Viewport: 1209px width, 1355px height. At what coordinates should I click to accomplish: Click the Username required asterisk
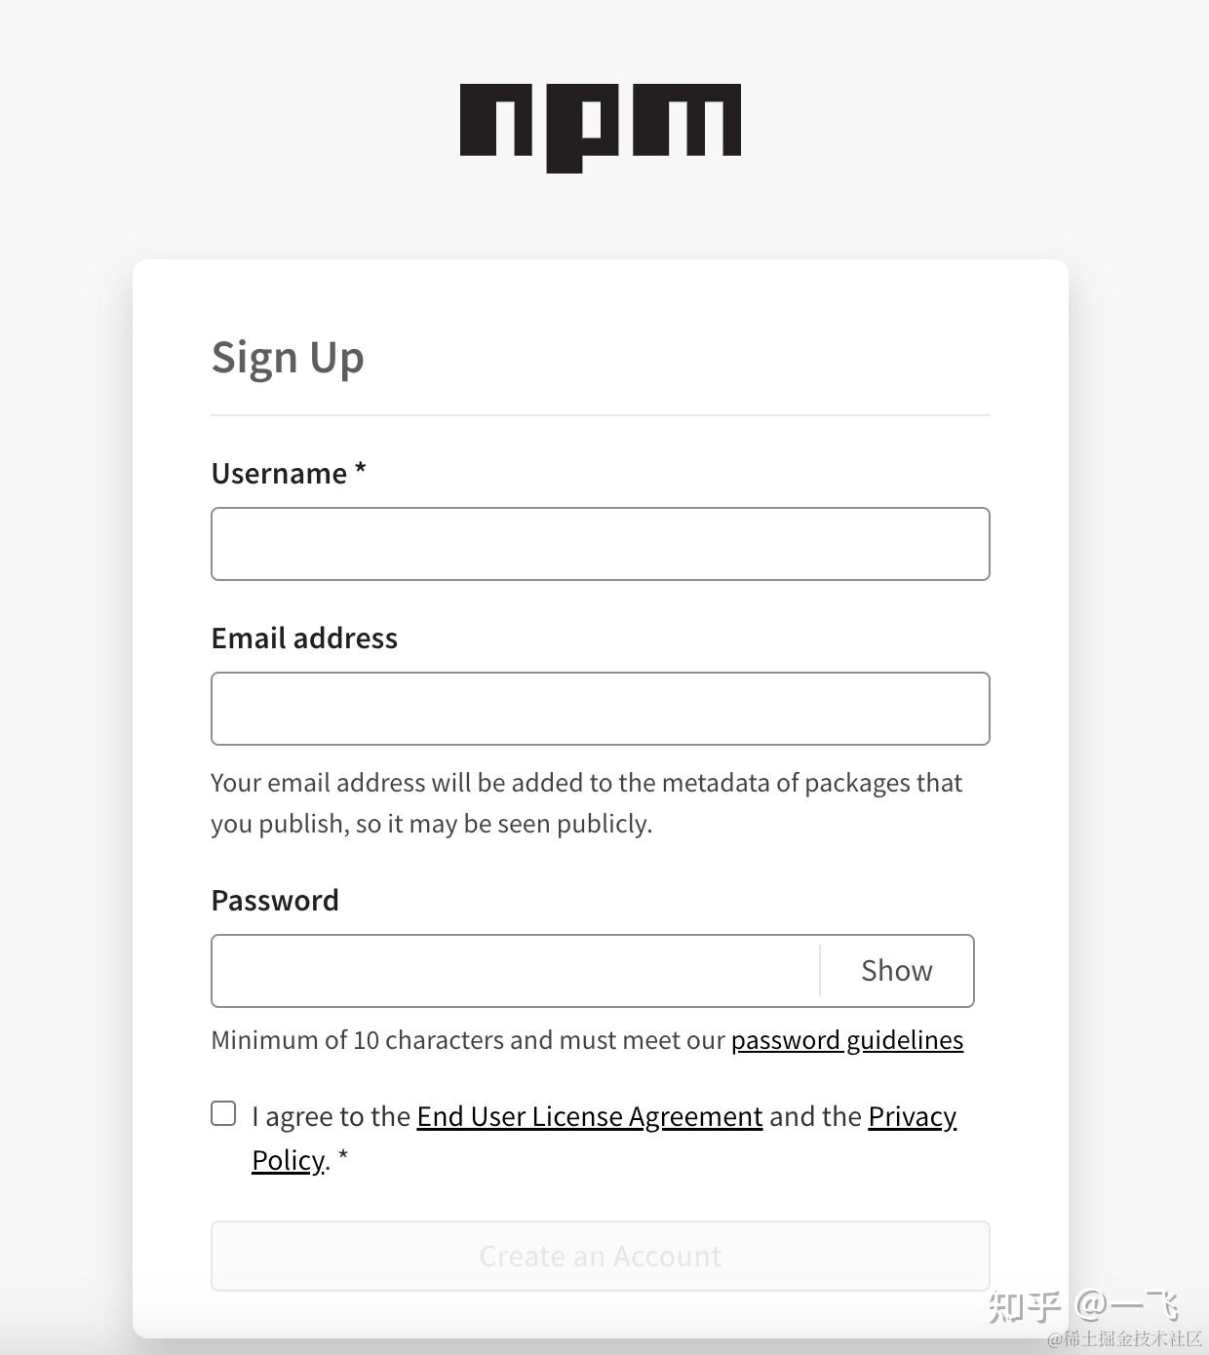pos(362,471)
